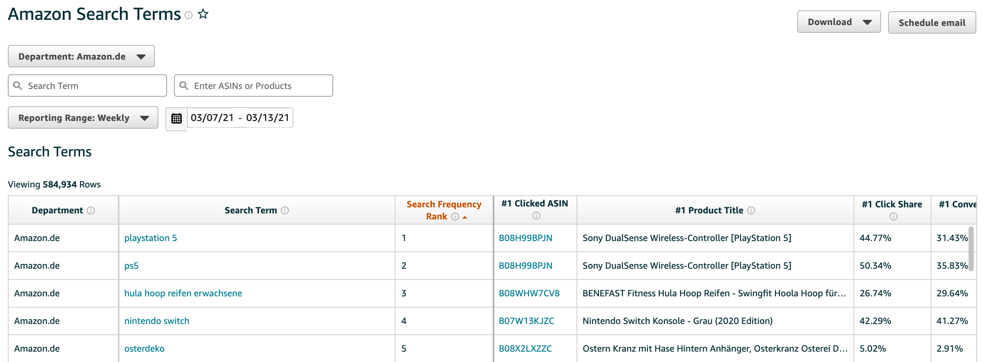Open the calendar date picker icon
Screen dimensions: 985x362
[x=177, y=118]
